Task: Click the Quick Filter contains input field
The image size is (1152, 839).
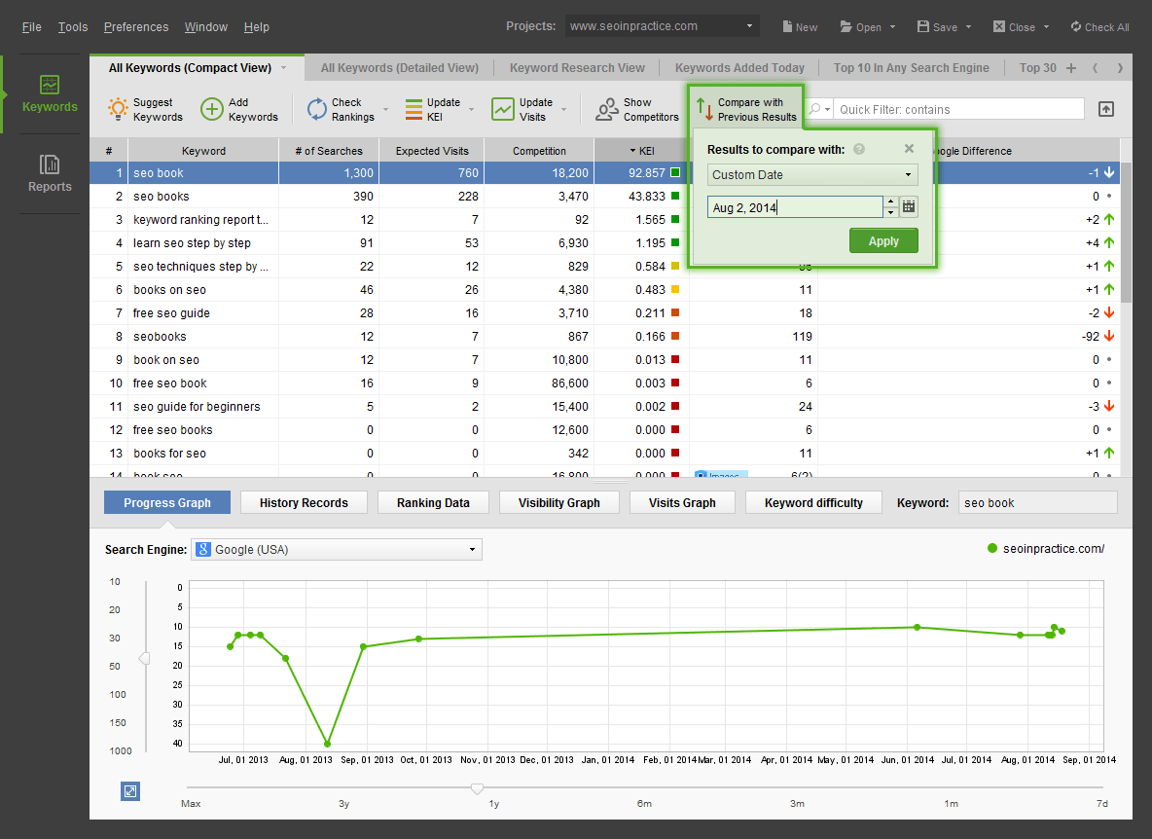Action: coord(959,109)
